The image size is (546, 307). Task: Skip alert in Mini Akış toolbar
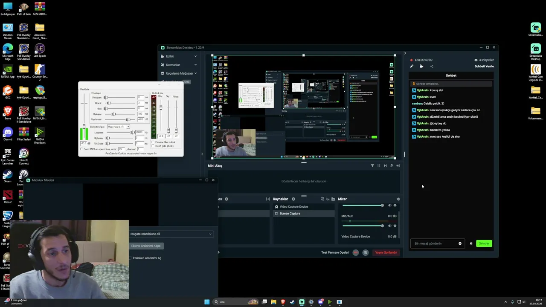coord(385,165)
